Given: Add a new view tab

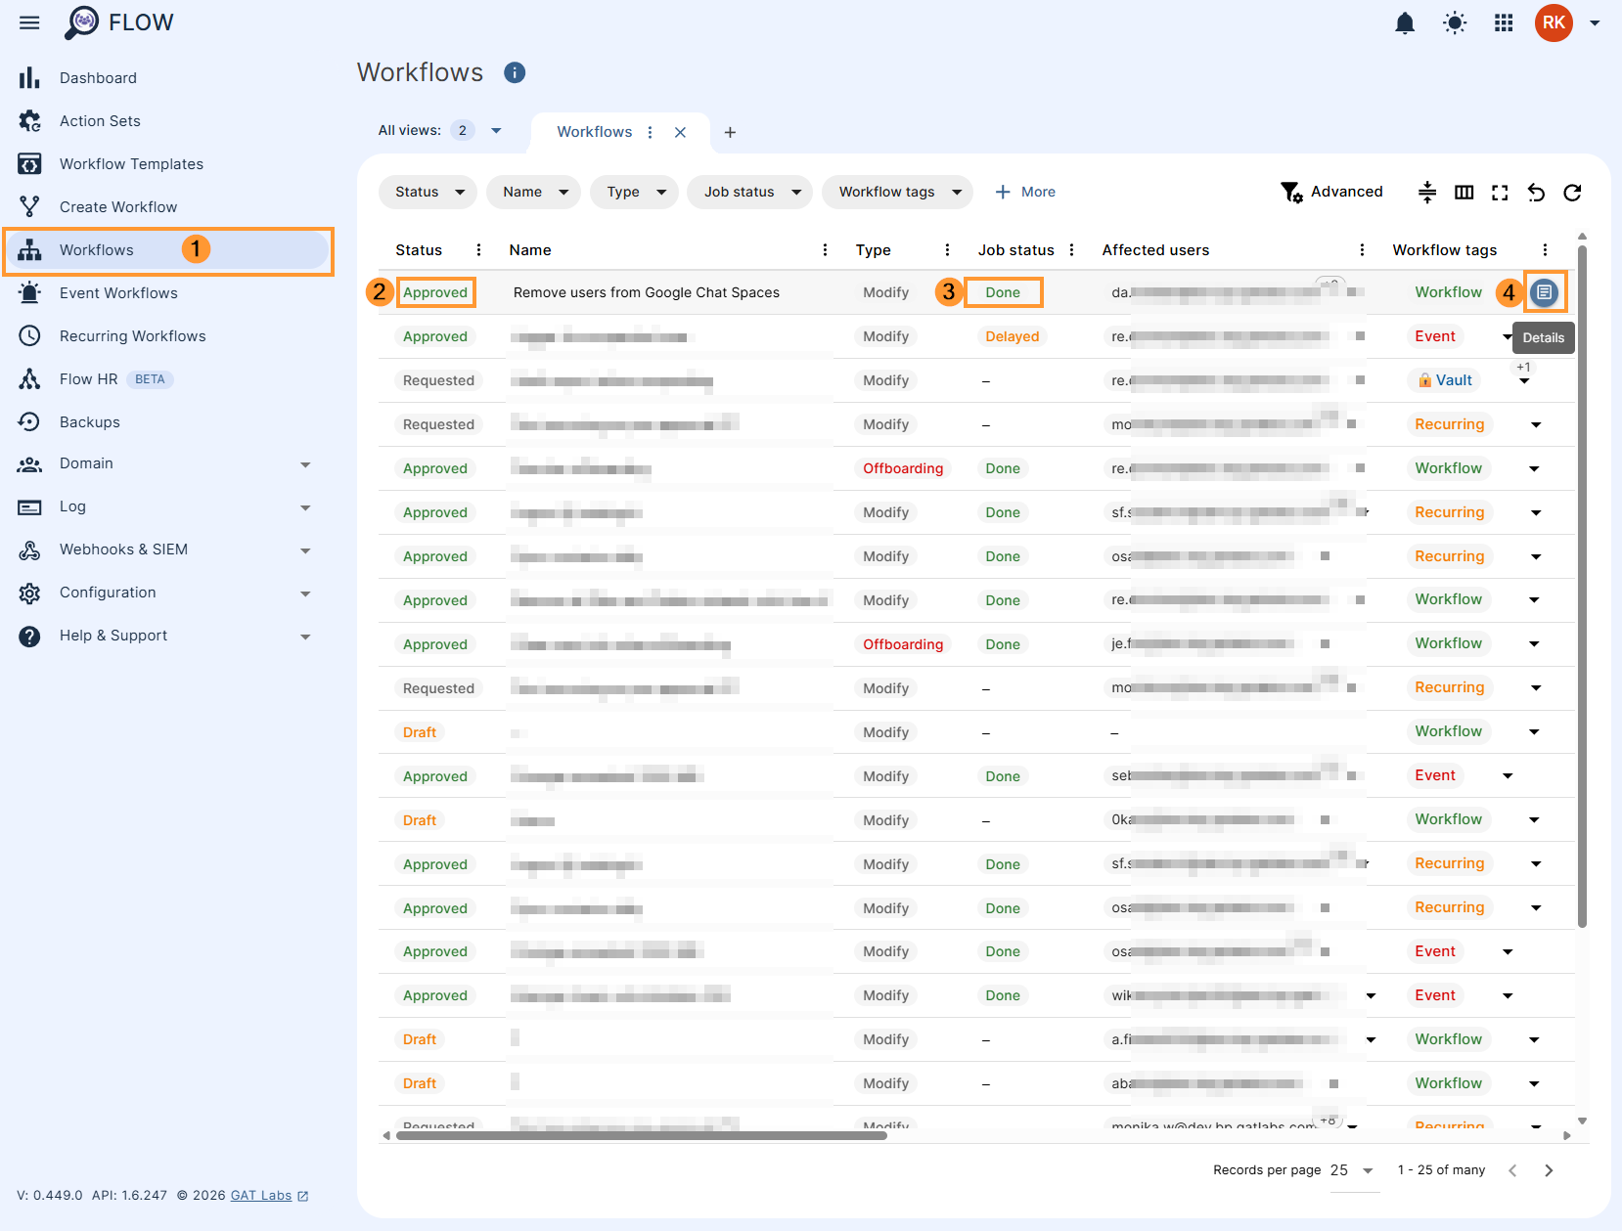Looking at the screenshot, I should (x=730, y=132).
